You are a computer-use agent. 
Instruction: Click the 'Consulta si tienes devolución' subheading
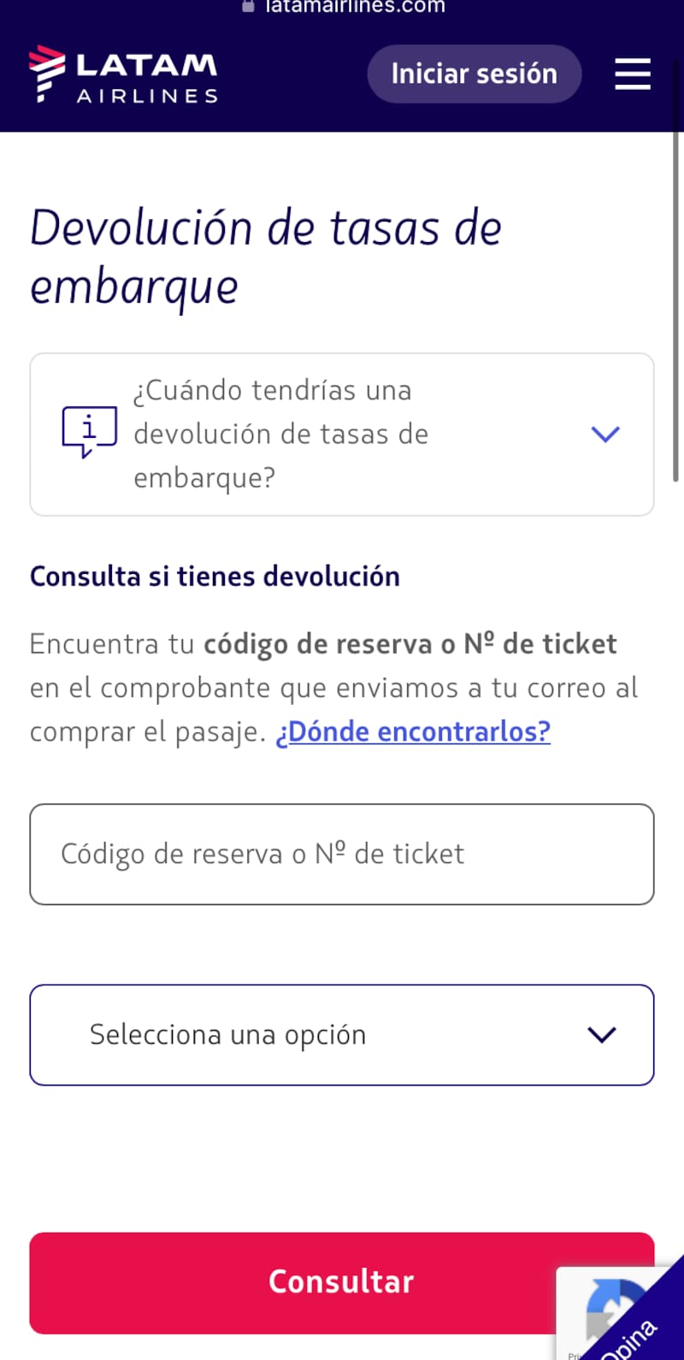click(x=215, y=577)
